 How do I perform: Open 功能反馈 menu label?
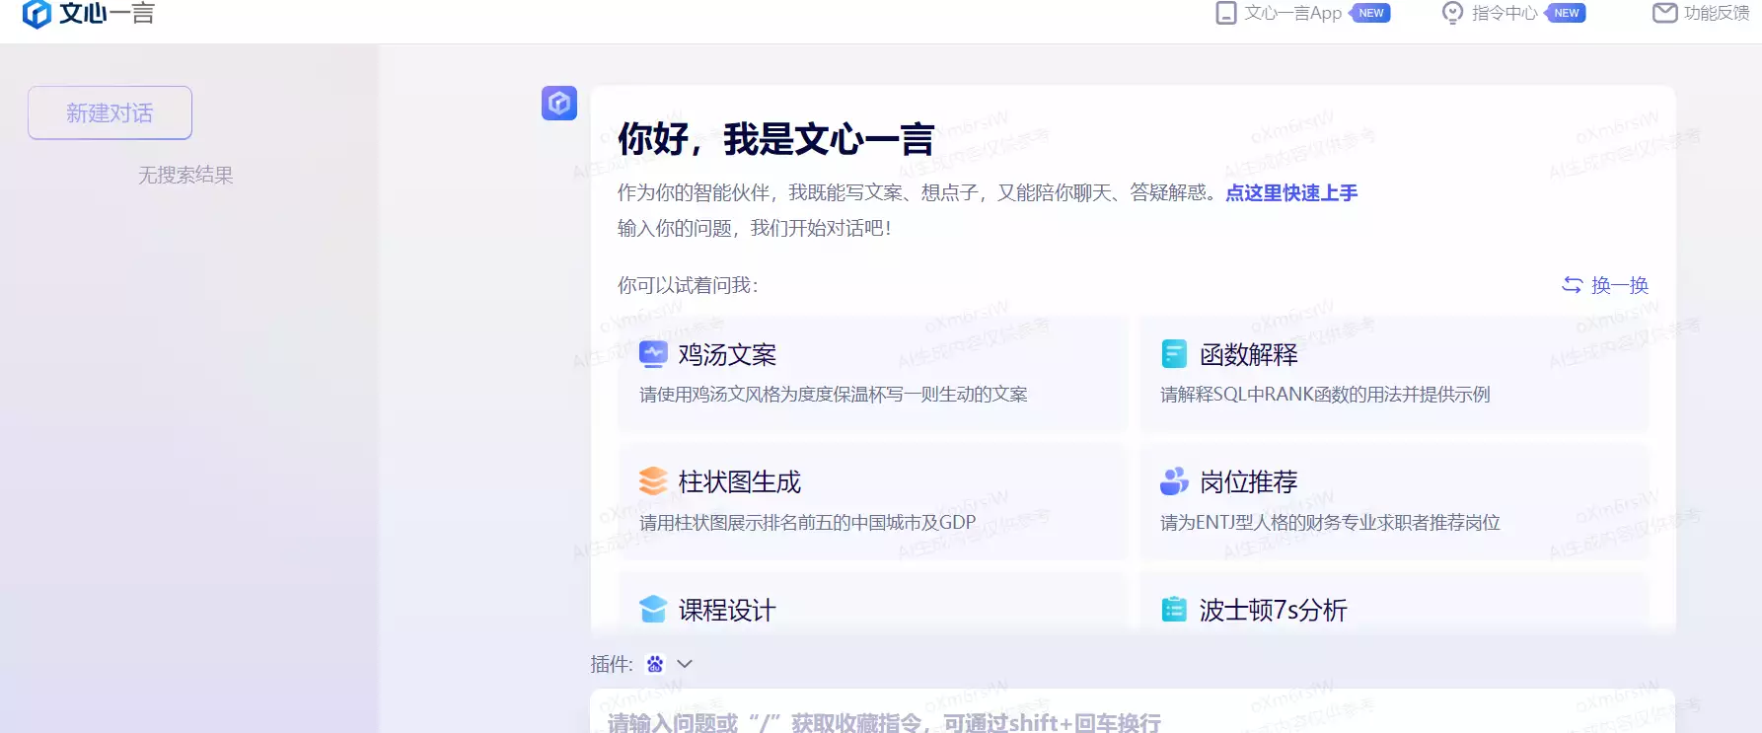pyautogui.click(x=1717, y=13)
